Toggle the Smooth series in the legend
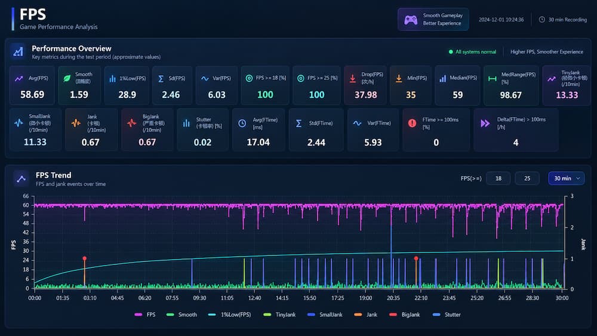Screen dimensions: 597x336 coord(181,315)
